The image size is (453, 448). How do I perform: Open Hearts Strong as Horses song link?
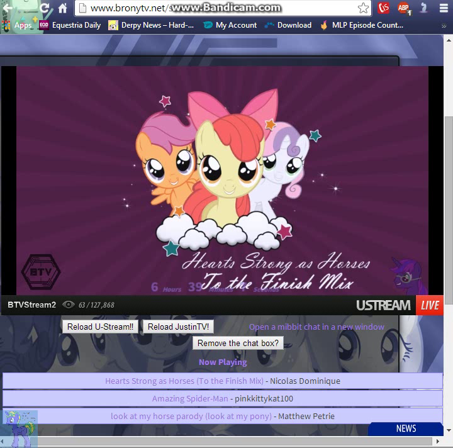(184, 381)
